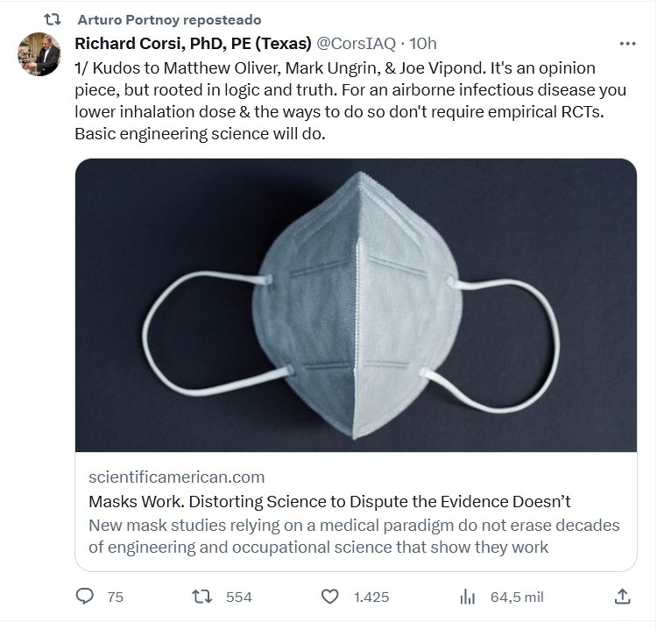Open the three-dot more options menu

[627, 44]
